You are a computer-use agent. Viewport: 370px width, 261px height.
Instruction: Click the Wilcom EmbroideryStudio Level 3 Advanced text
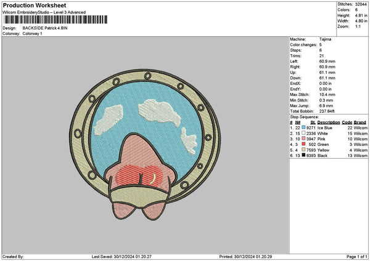point(44,12)
